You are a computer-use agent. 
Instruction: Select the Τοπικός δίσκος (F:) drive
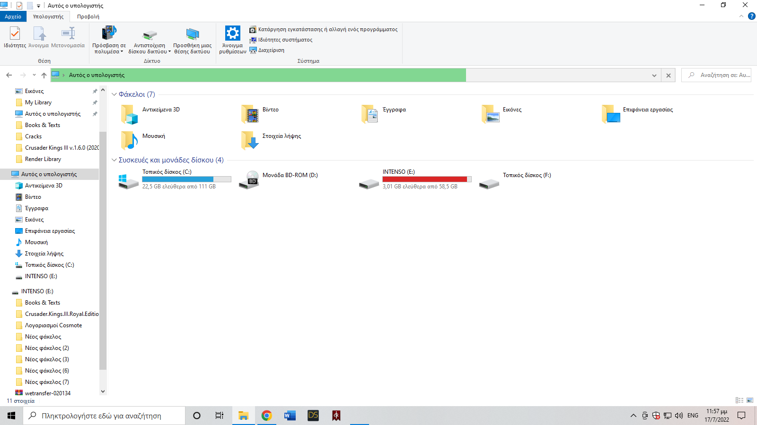[515, 179]
